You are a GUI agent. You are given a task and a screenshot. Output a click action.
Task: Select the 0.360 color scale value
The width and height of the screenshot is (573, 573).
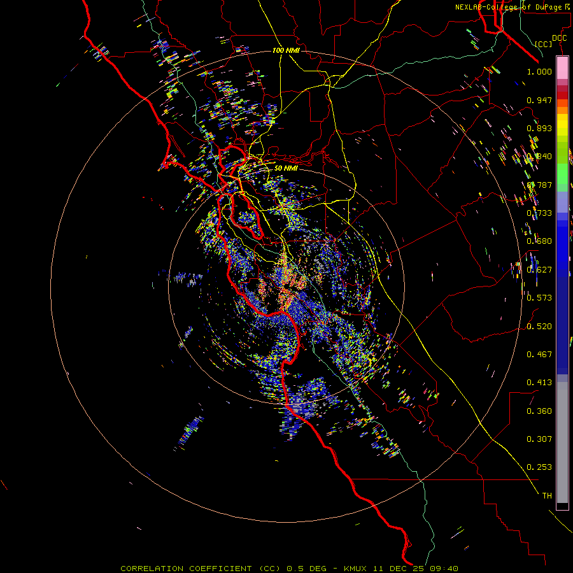539,411
